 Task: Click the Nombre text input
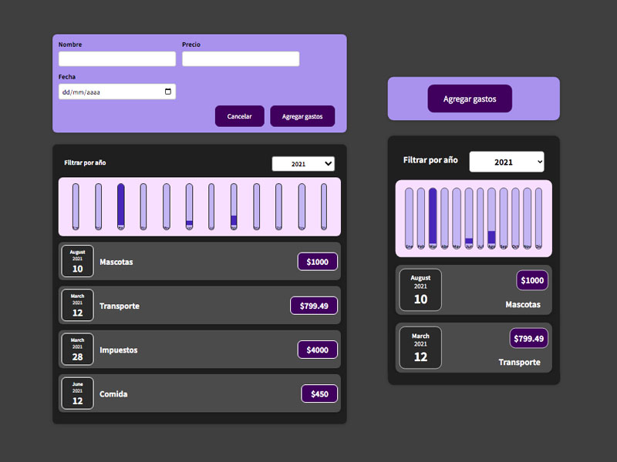coord(117,59)
